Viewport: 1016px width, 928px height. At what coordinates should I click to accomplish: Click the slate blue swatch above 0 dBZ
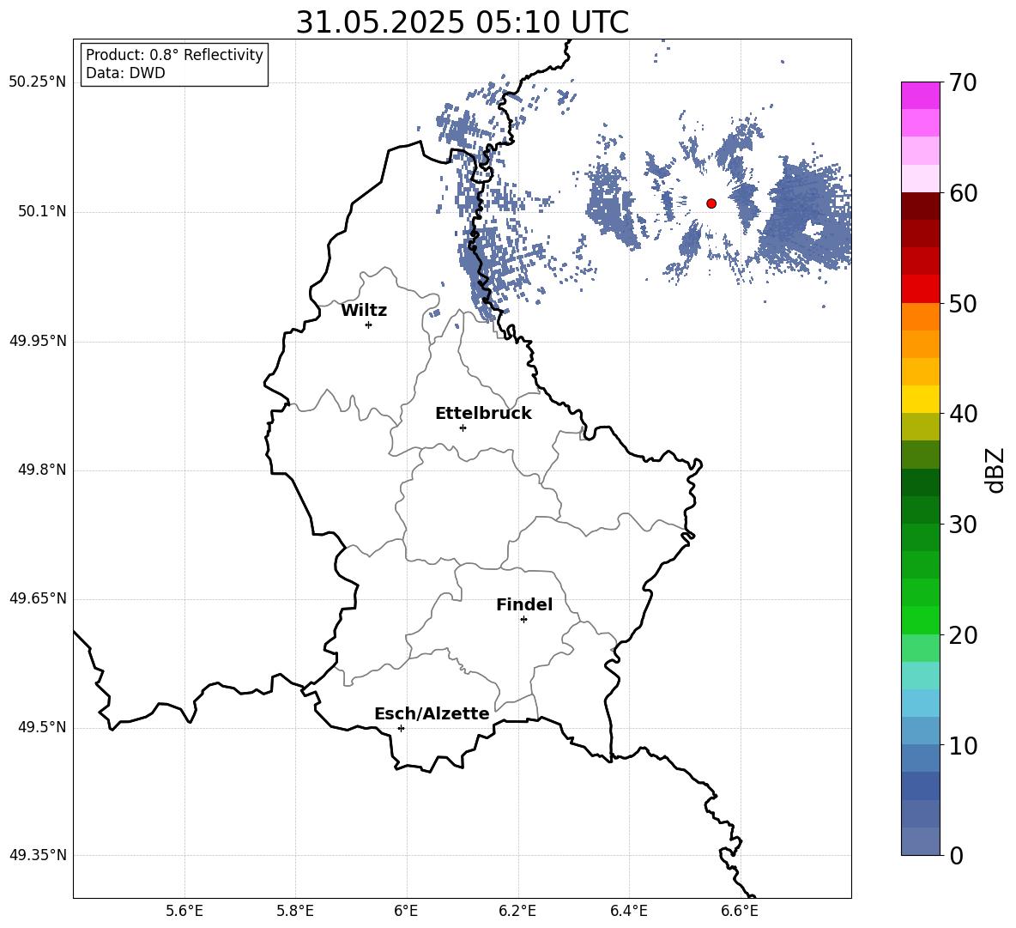click(921, 841)
